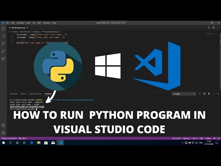Split the editor to the right
The height and width of the screenshot is (166, 221).
coord(214,28)
